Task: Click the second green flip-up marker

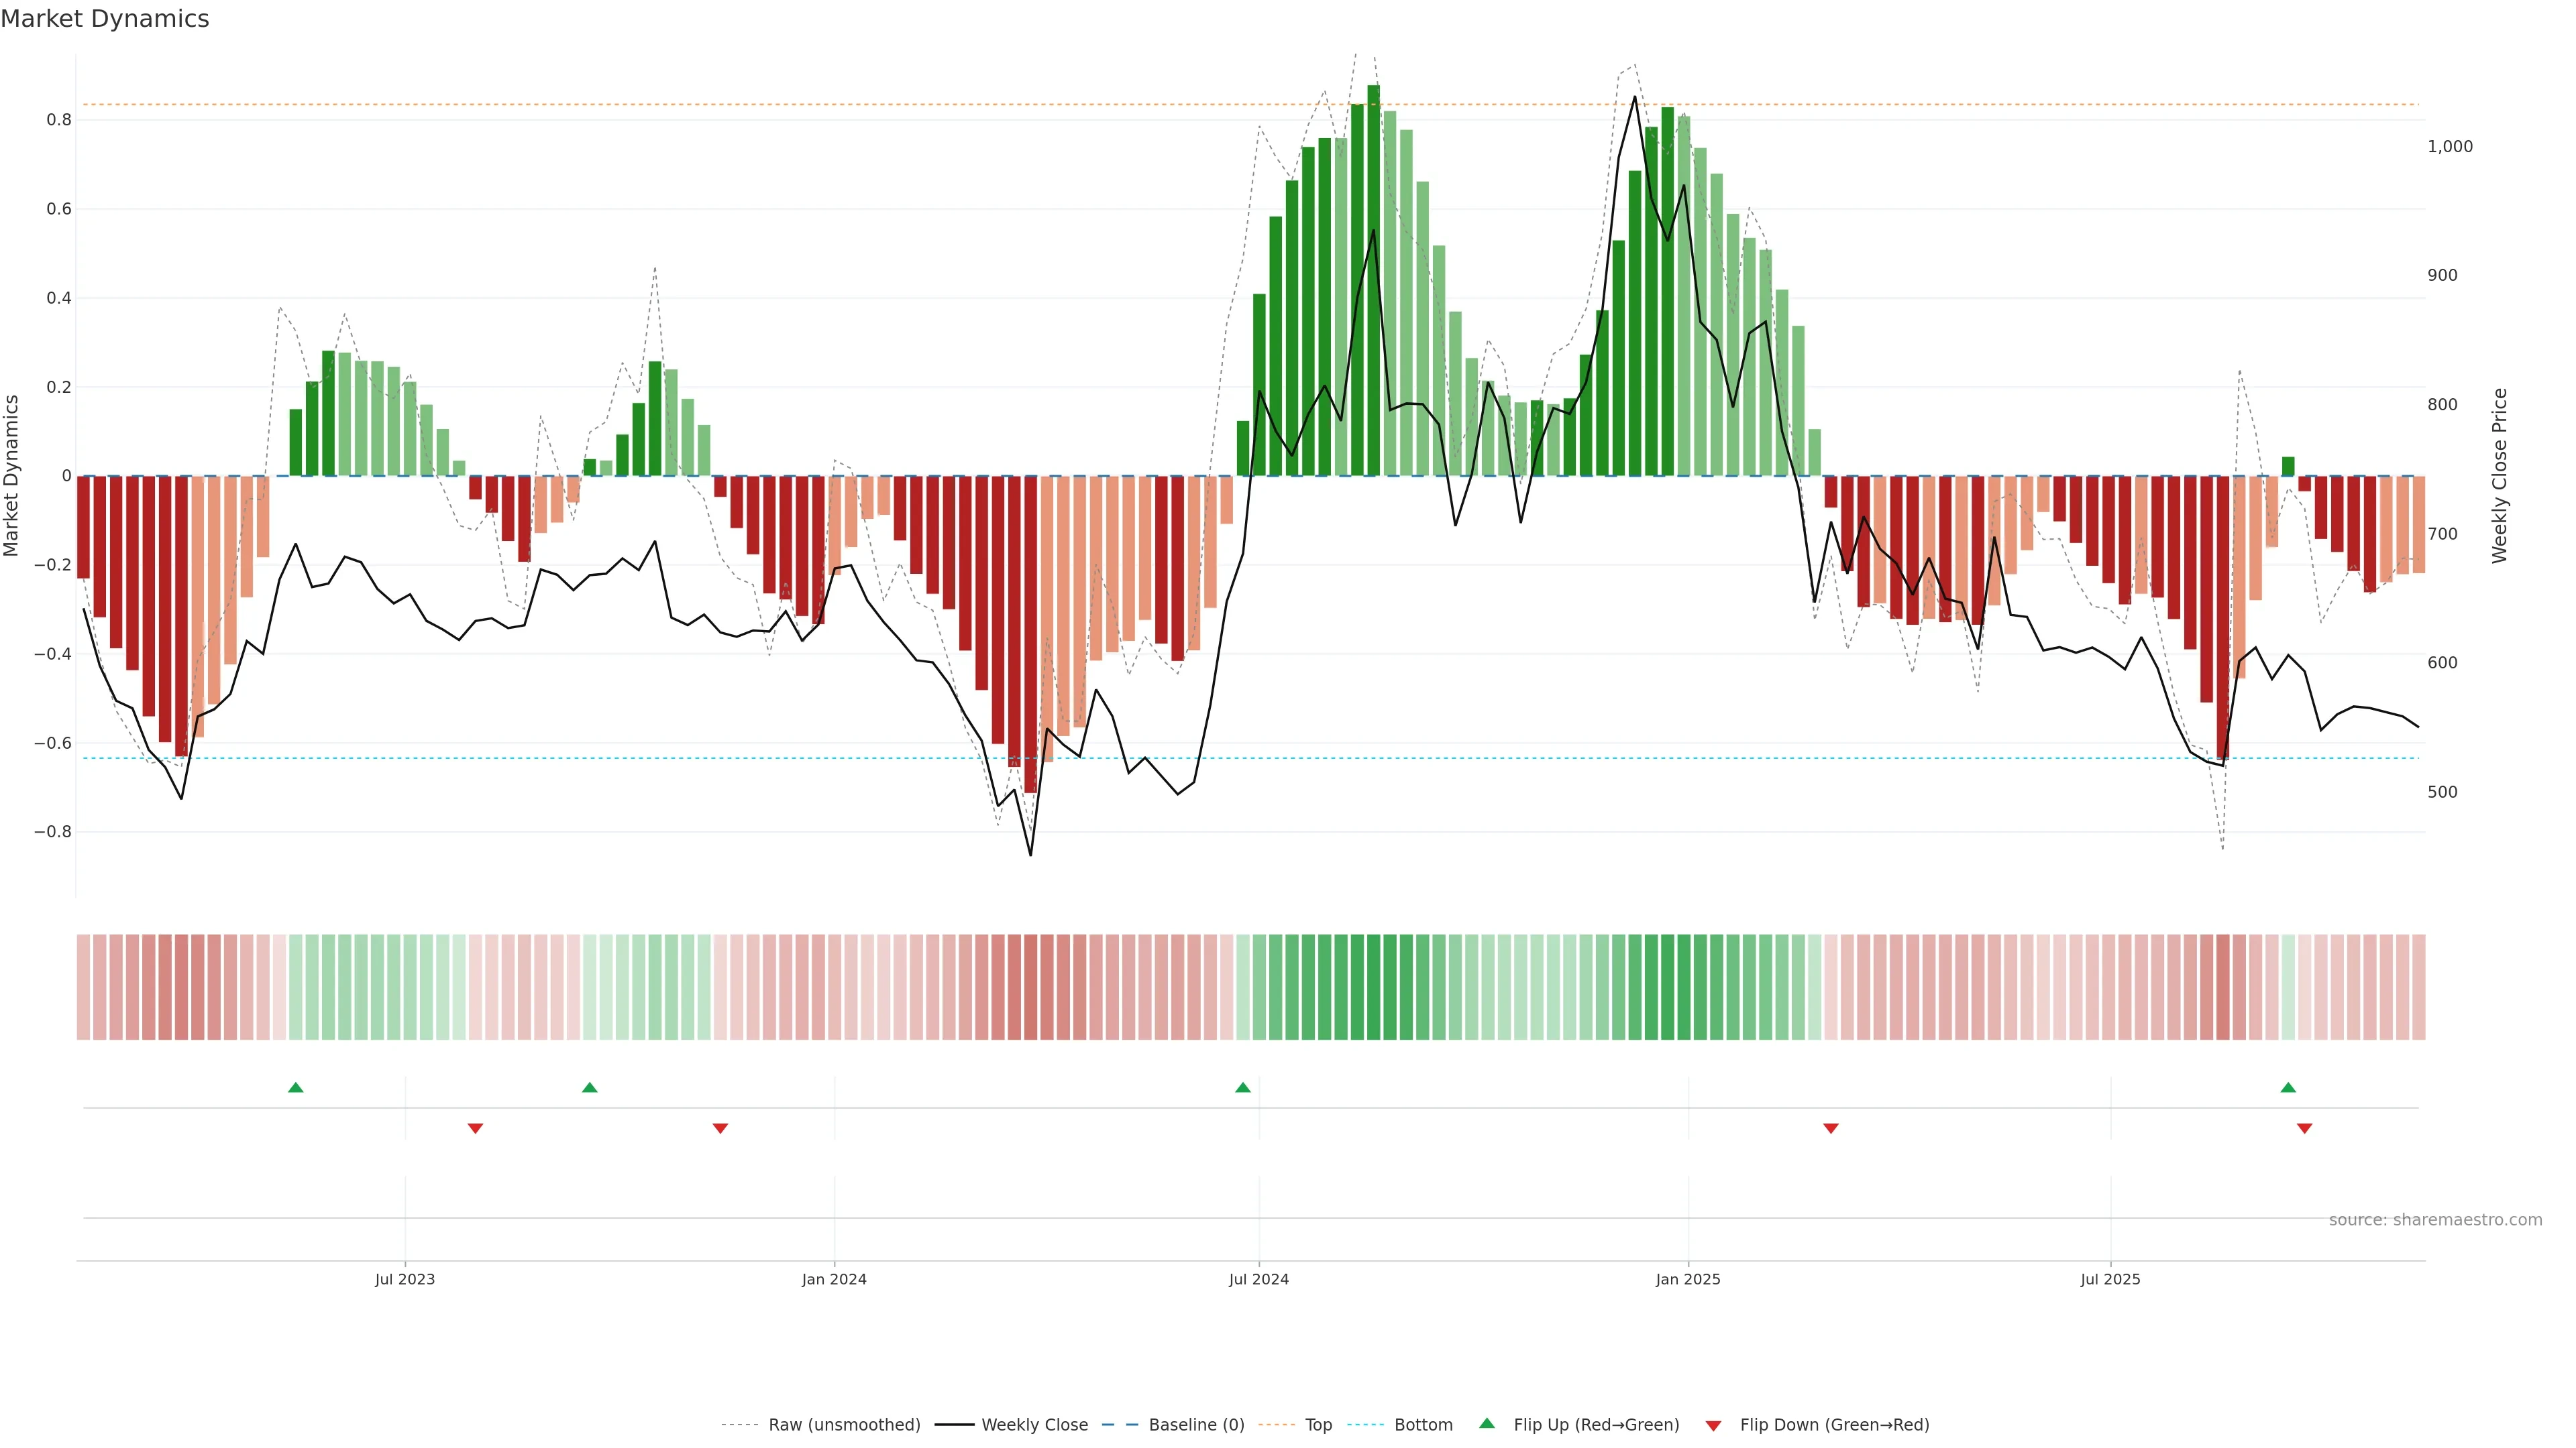Action: 590,1087
